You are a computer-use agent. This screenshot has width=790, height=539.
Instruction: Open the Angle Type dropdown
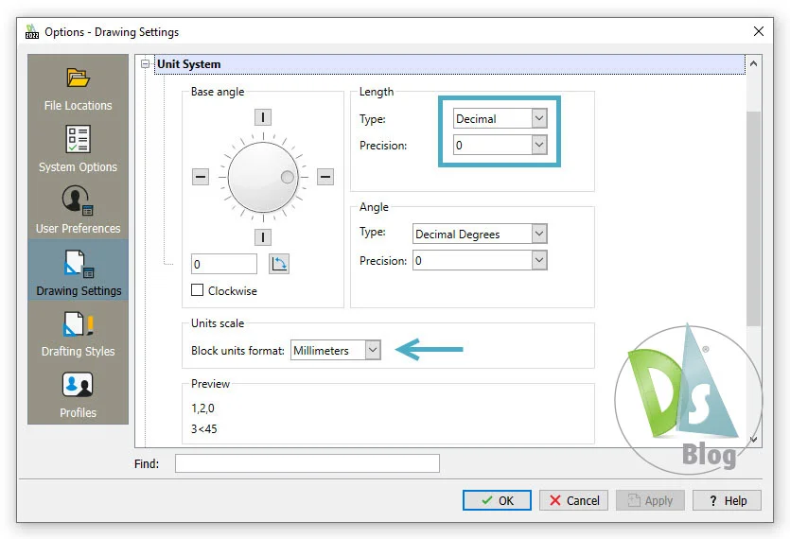(480, 235)
